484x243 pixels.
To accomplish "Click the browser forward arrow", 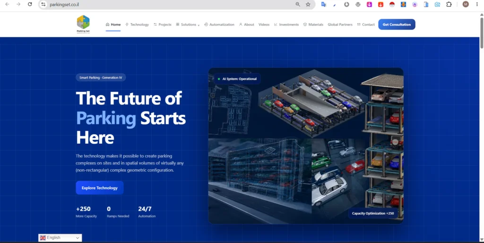I will click(x=18, y=4).
